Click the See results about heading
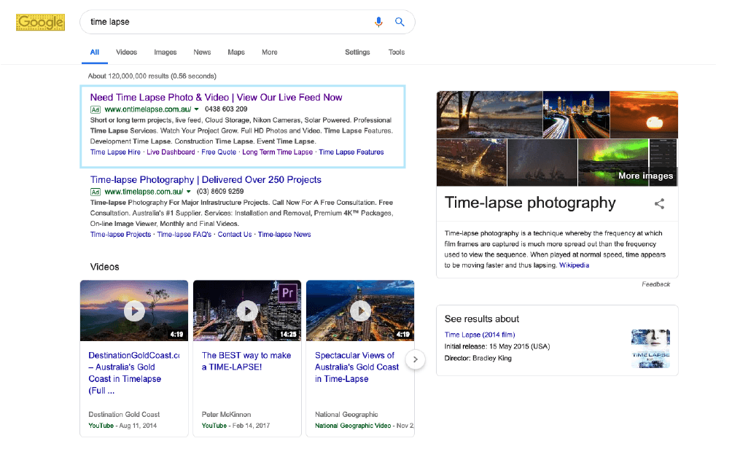Viewport: 732px width, 449px height. [482, 319]
